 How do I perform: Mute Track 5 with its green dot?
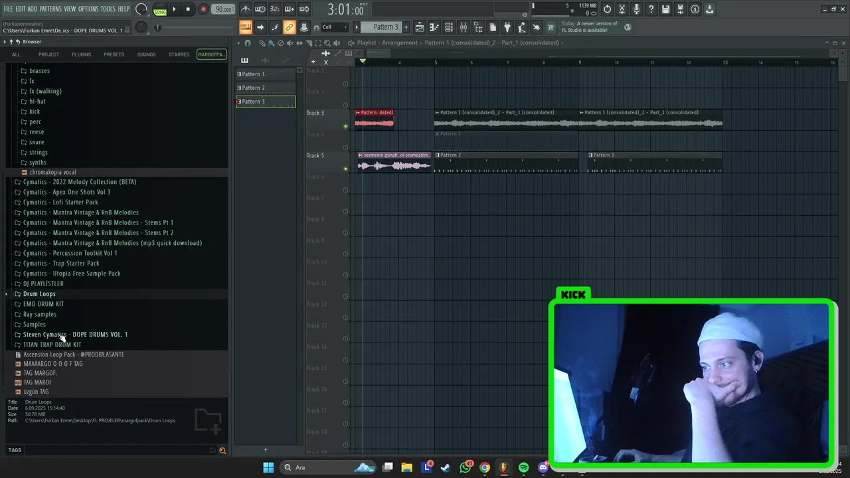tap(345, 169)
